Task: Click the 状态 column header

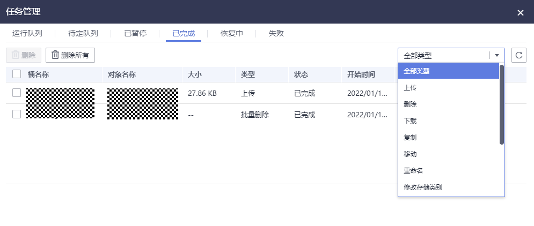Action: coord(301,74)
